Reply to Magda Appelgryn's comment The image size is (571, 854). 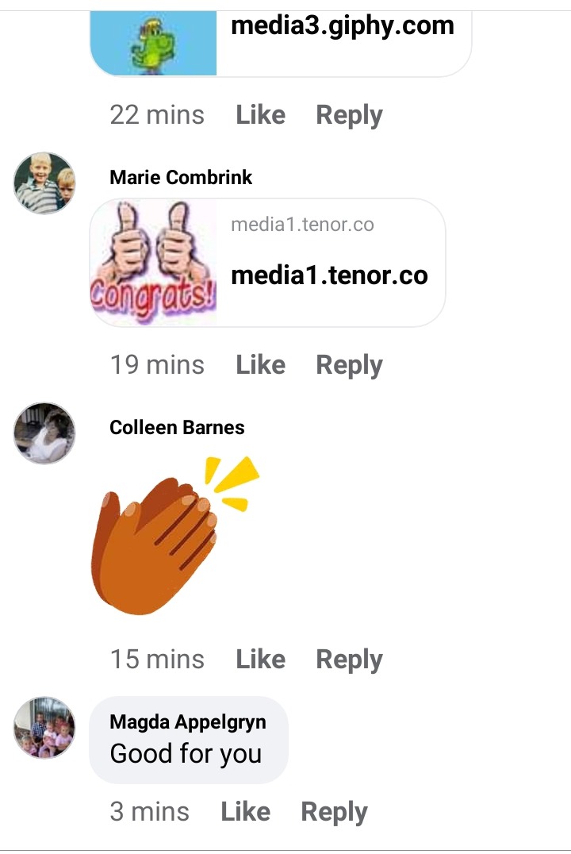pos(334,813)
